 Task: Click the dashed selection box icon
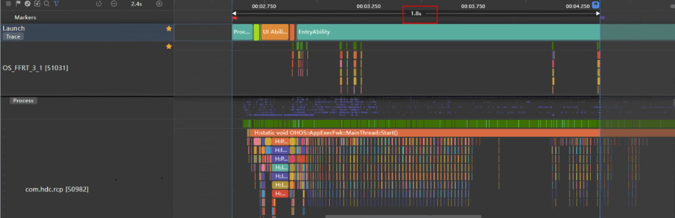click(x=37, y=4)
